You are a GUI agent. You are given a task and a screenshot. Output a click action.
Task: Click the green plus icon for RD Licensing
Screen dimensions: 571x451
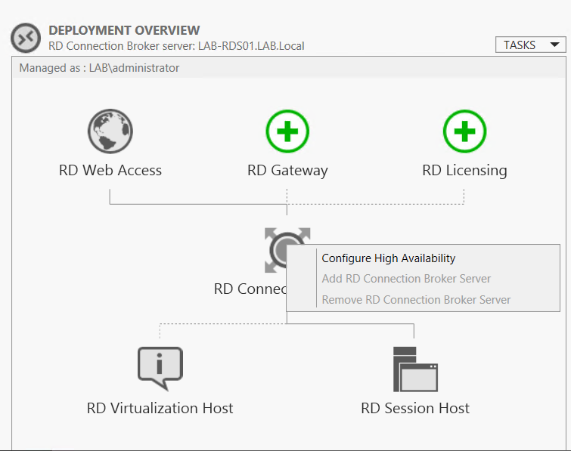464,131
